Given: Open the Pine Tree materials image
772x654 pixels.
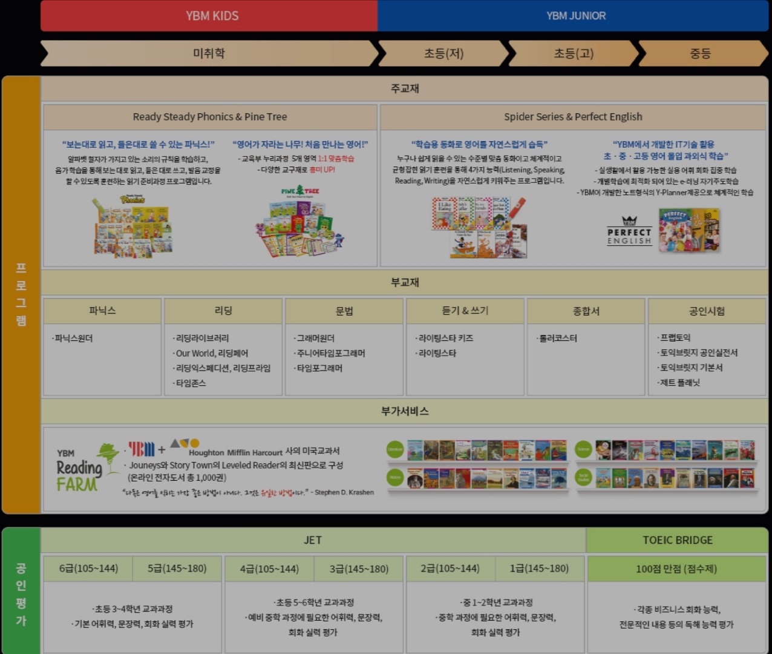Looking at the screenshot, I should 300,229.
